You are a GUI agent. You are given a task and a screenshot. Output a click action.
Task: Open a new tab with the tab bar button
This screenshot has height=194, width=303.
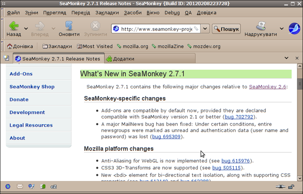click(6, 58)
